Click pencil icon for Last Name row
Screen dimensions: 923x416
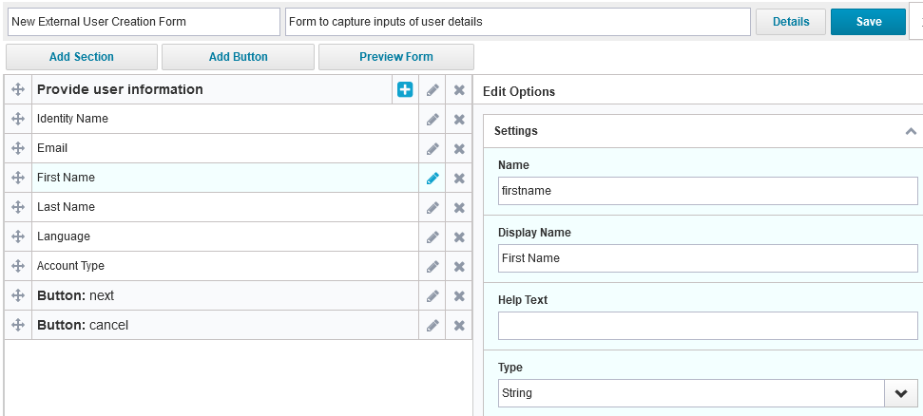433,208
